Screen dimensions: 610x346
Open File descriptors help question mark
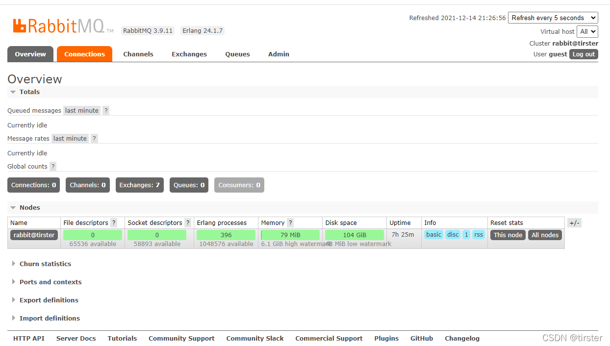tap(114, 223)
